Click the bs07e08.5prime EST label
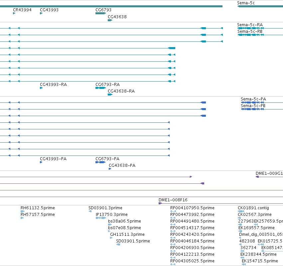Viewport: 283px width, 266px height. [x=124, y=228]
